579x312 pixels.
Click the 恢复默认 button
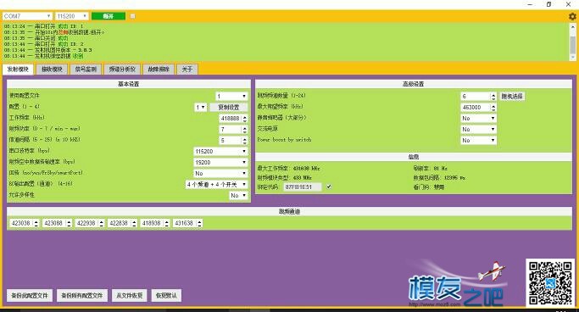point(166,295)
